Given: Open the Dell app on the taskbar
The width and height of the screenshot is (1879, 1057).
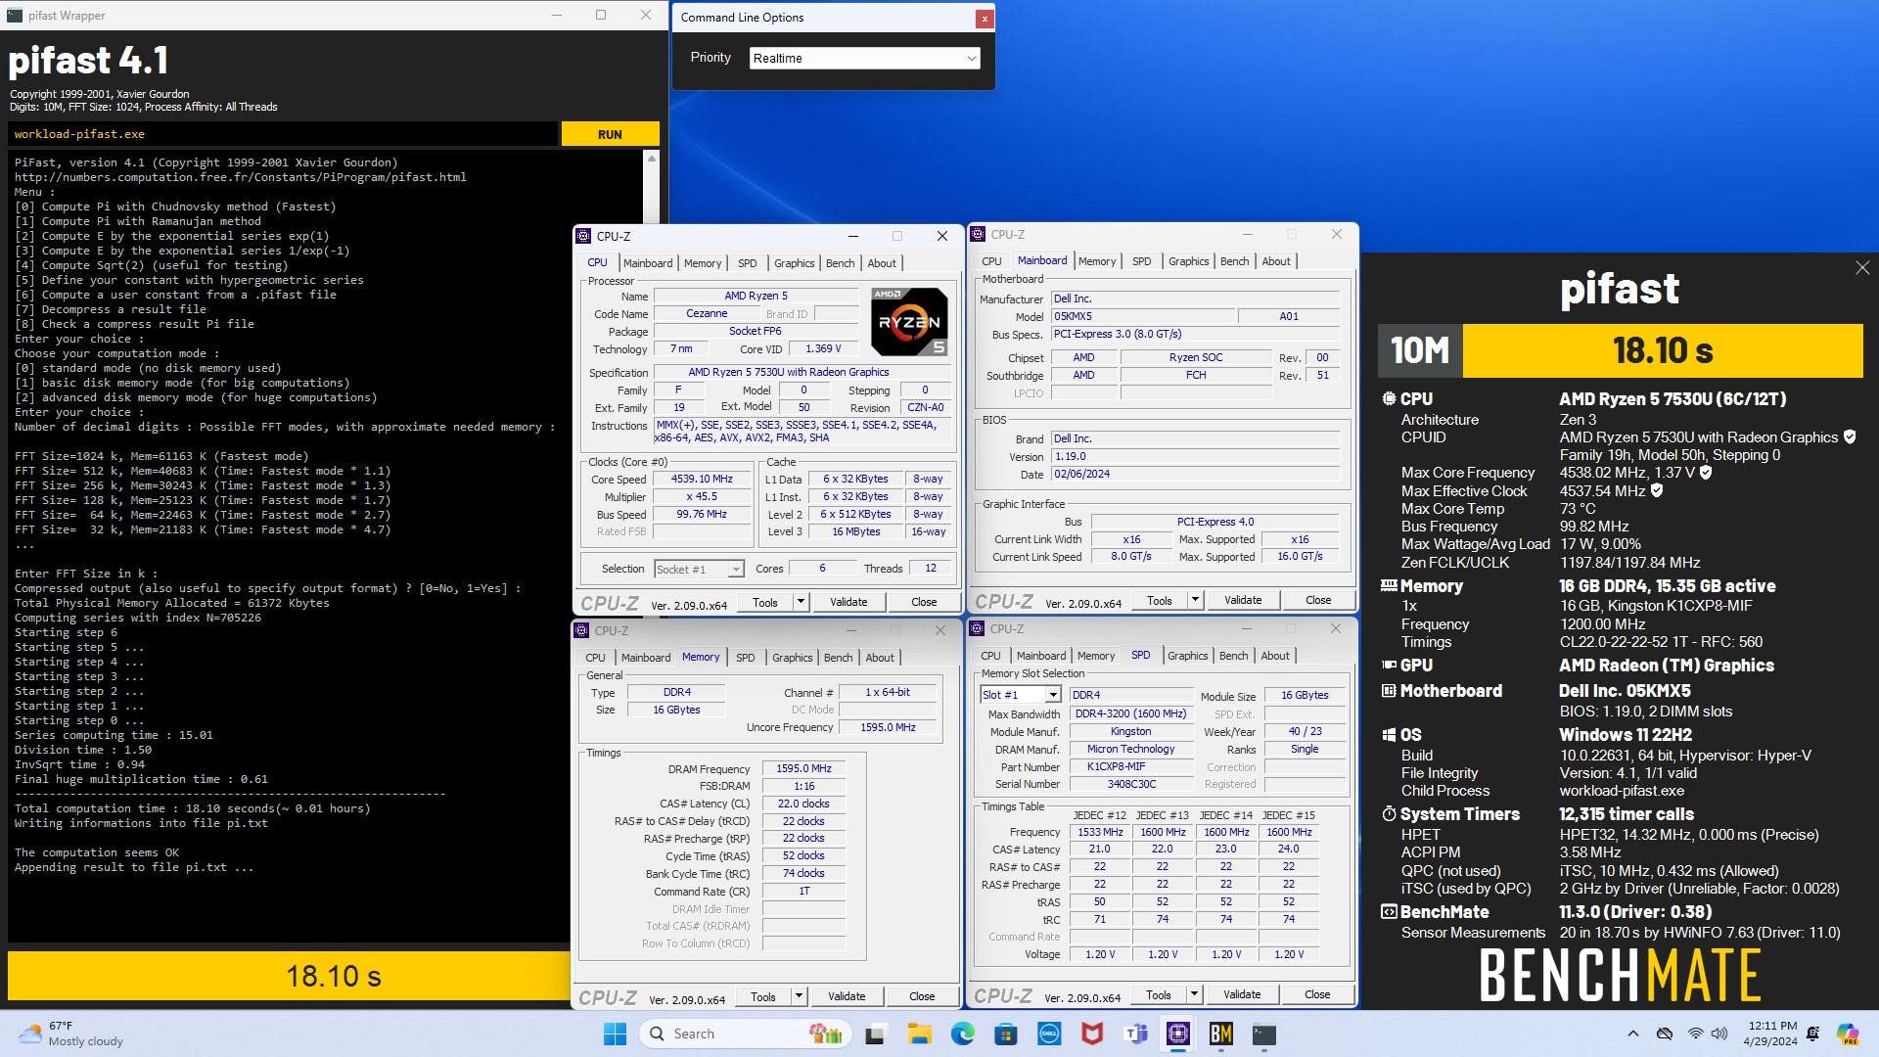Looking at the screenshot, I should coord(1049,1034).
